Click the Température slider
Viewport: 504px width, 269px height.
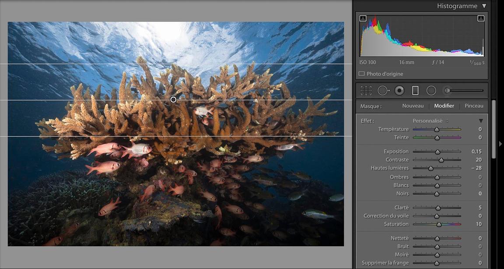(437, 129)
